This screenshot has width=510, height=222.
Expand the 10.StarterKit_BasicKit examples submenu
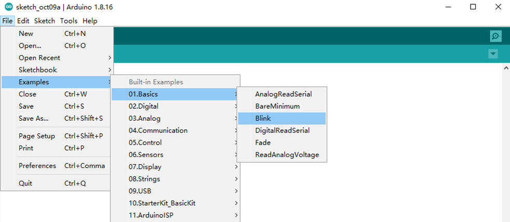(176, 203)
